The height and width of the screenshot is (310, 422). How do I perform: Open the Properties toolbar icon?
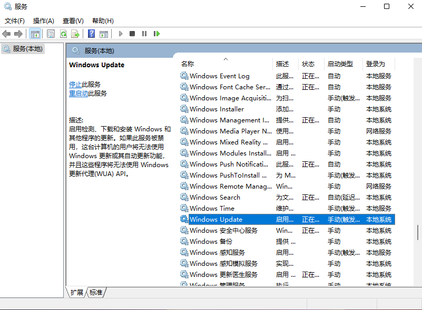pyautogui.click(x=51, y=34)
